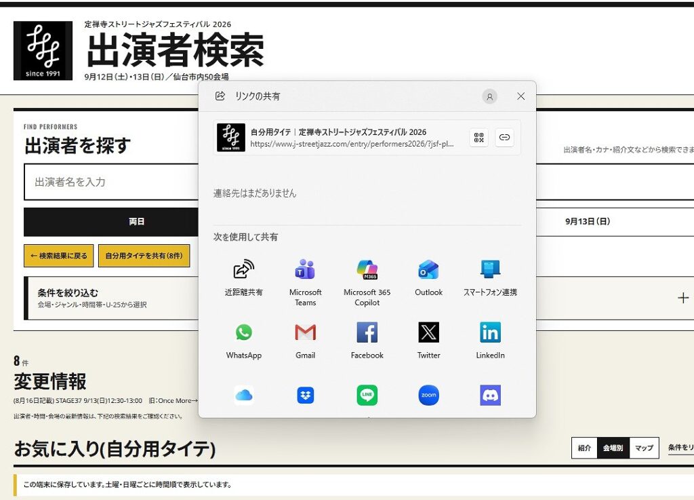Click the 変更情報 heading
This screenshot has width=694, height=500.
[50, 381]
